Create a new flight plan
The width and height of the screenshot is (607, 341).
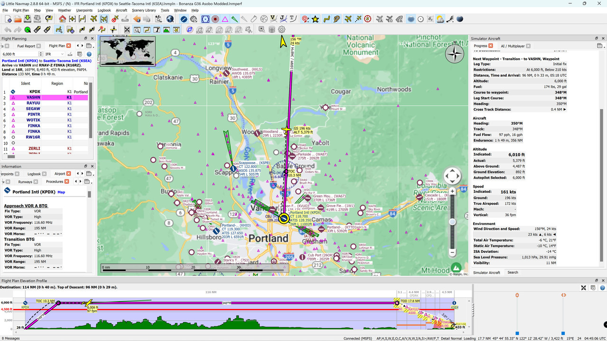pyautogui.click(x=8, y=19)
